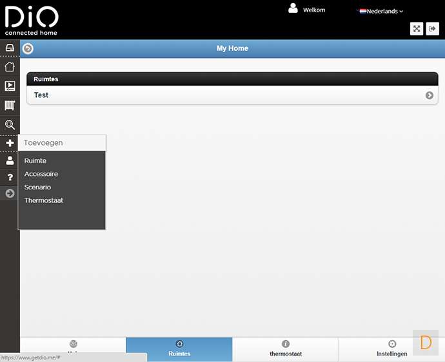This screenshot has height=362, width=445.
Task: Select Scenario in the Toevoegen menu
Action: tap(37, 187)
